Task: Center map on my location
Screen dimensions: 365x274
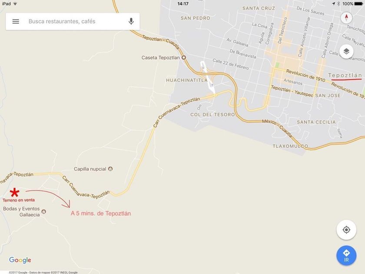Action: 346,230
